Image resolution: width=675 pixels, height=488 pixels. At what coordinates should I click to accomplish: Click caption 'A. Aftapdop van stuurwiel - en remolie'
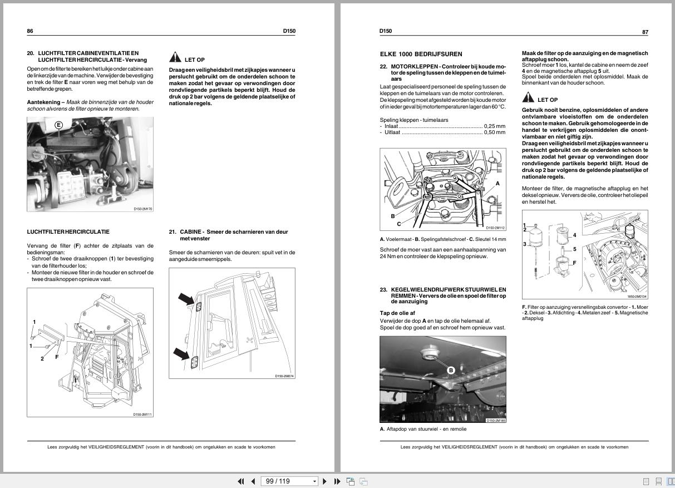point(423,429)
